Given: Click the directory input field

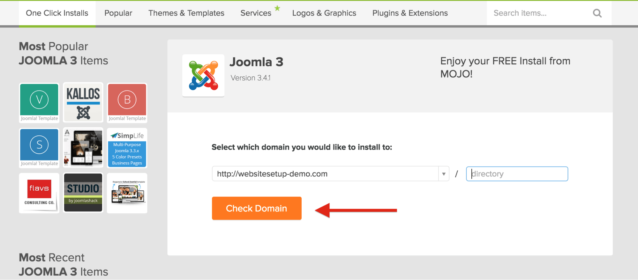Looking at the screenshot, I should tap(517, 174).
